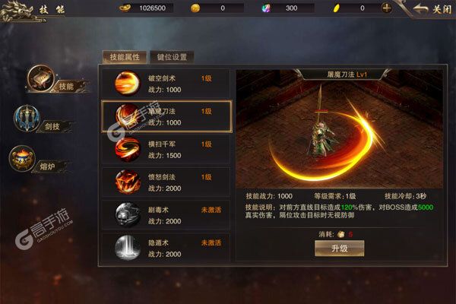
Task: Switch to the 技能属性 tab
Action: pyautogui.click(x=125, y=57)
